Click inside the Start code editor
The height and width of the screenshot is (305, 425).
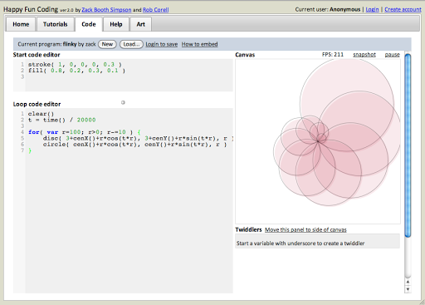click(x=123, y=75)
